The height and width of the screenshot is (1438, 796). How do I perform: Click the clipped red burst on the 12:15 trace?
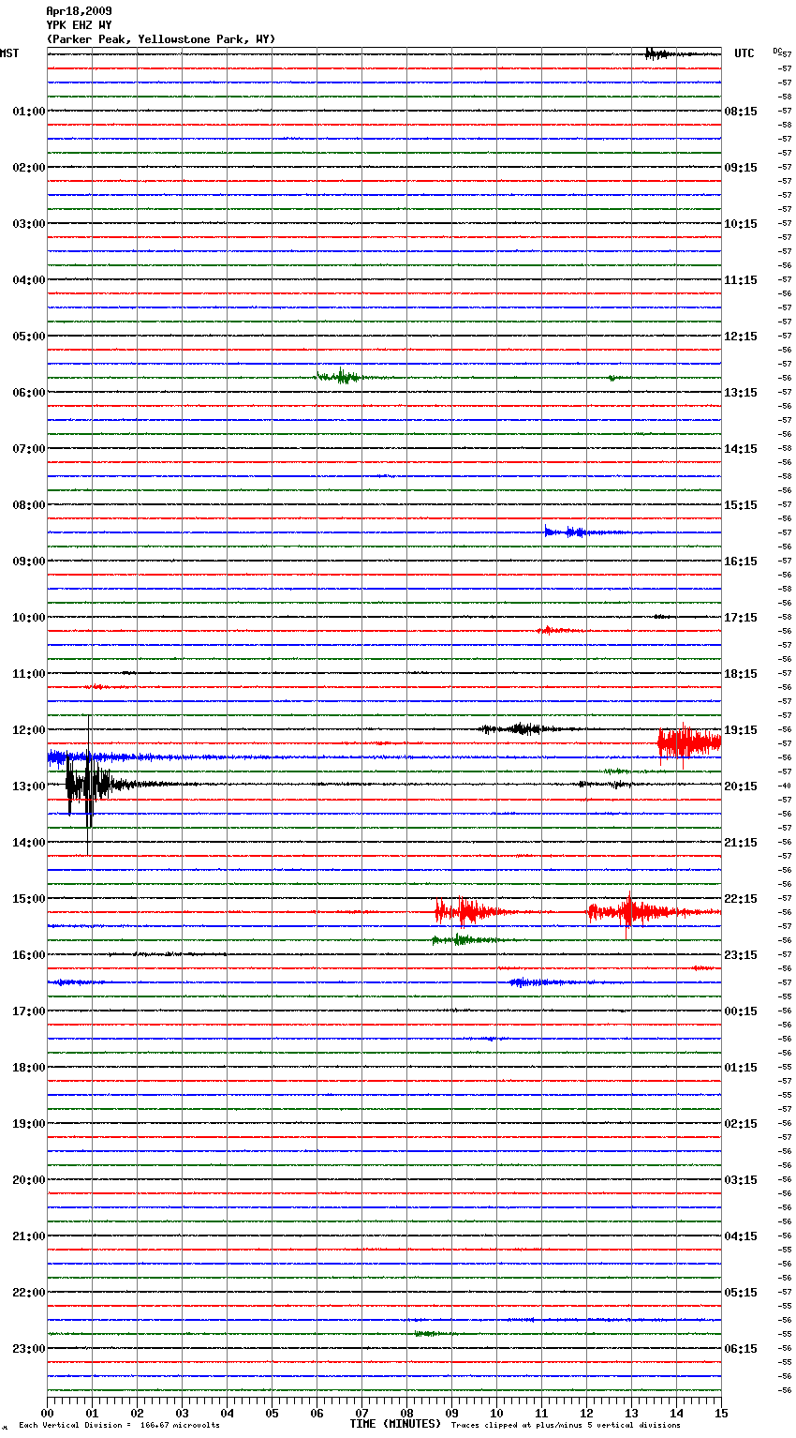coord(689,743)
